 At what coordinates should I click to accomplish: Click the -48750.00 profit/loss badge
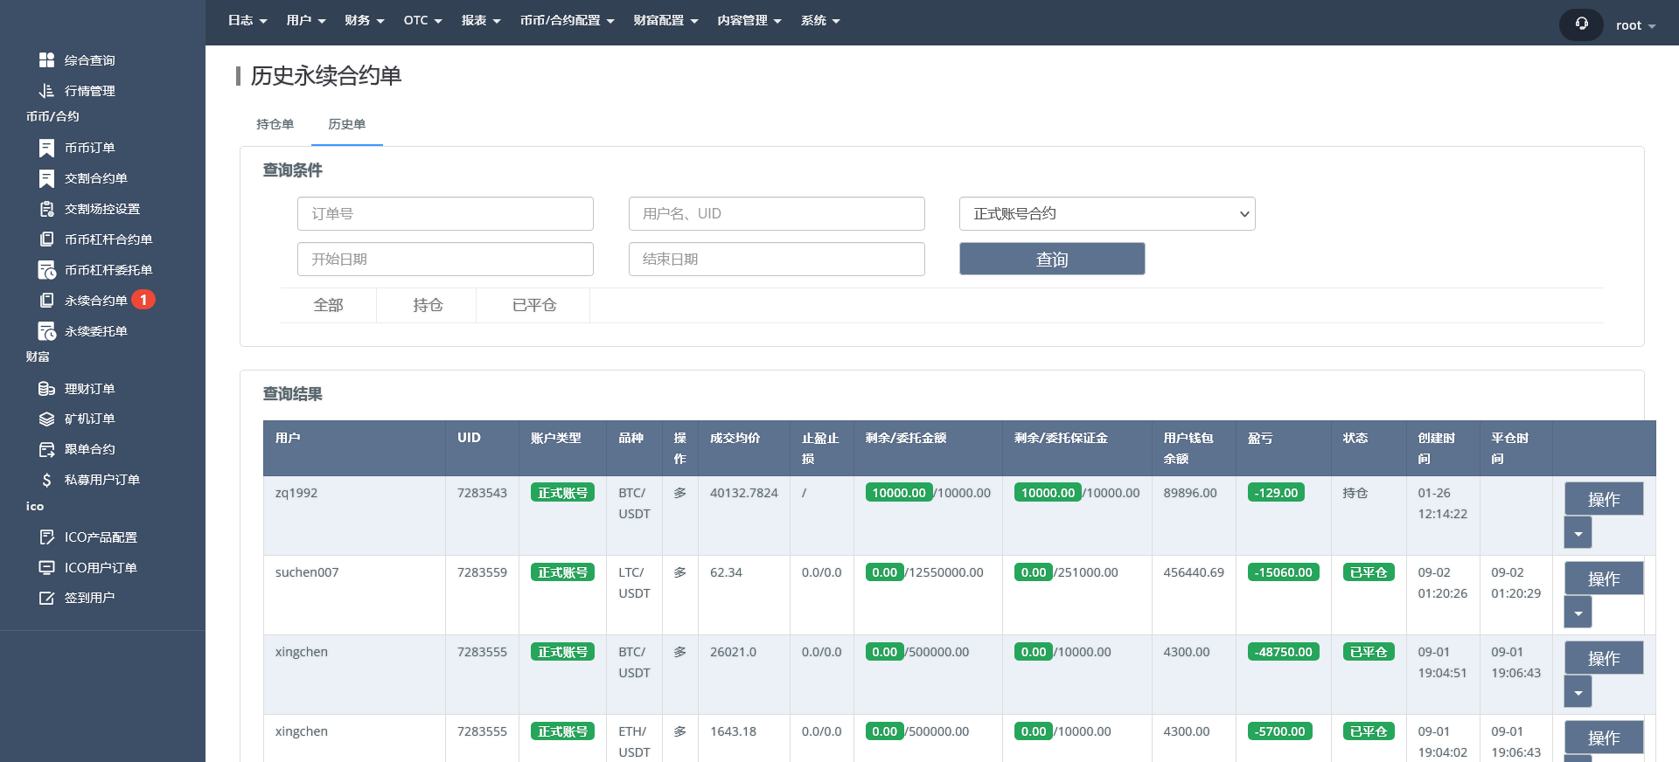point(1283,652)
